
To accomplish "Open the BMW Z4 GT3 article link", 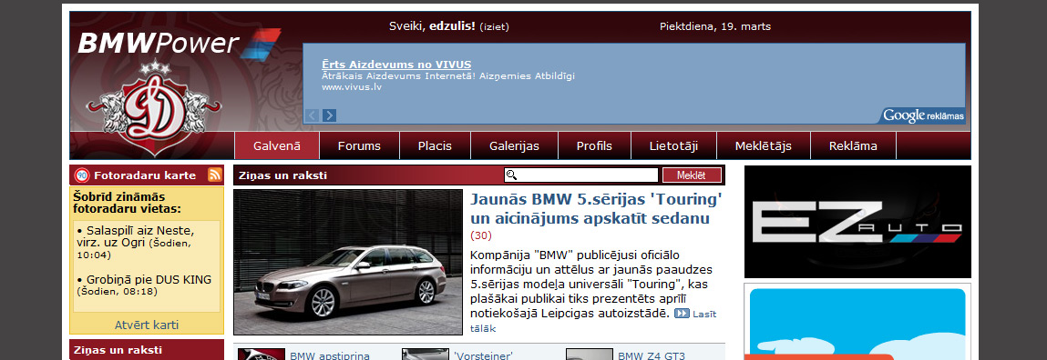I will [652, 355].
